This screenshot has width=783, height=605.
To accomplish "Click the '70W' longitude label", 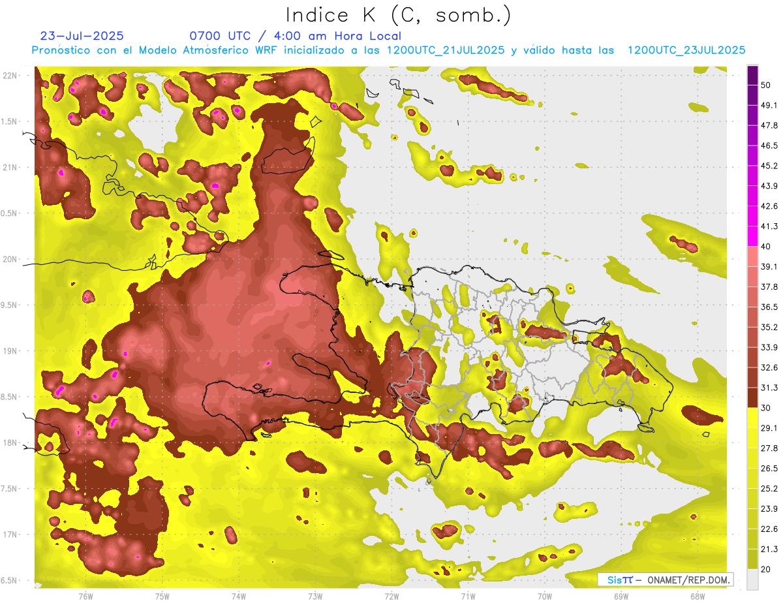I will (544, 597).
